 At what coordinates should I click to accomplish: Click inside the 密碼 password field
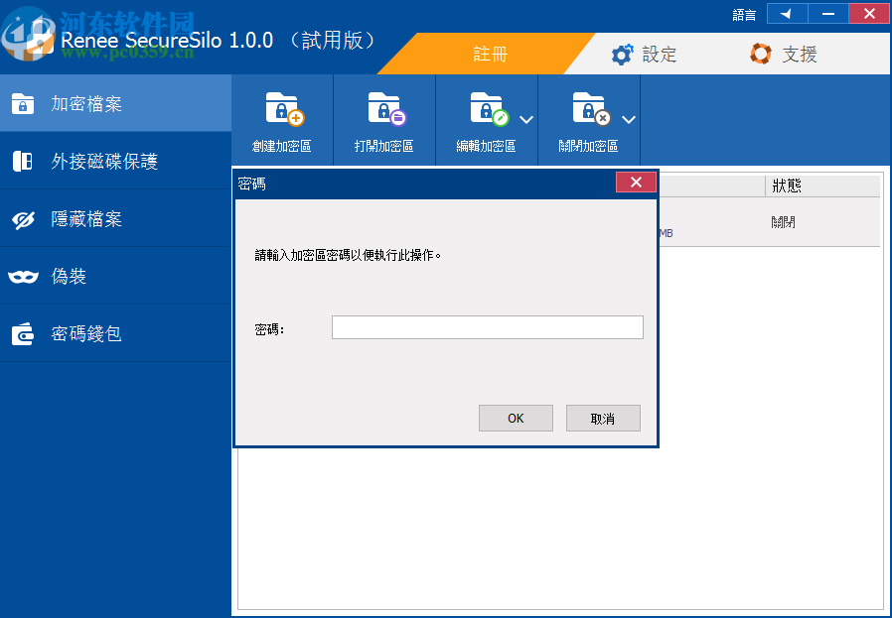click(487, 326)
